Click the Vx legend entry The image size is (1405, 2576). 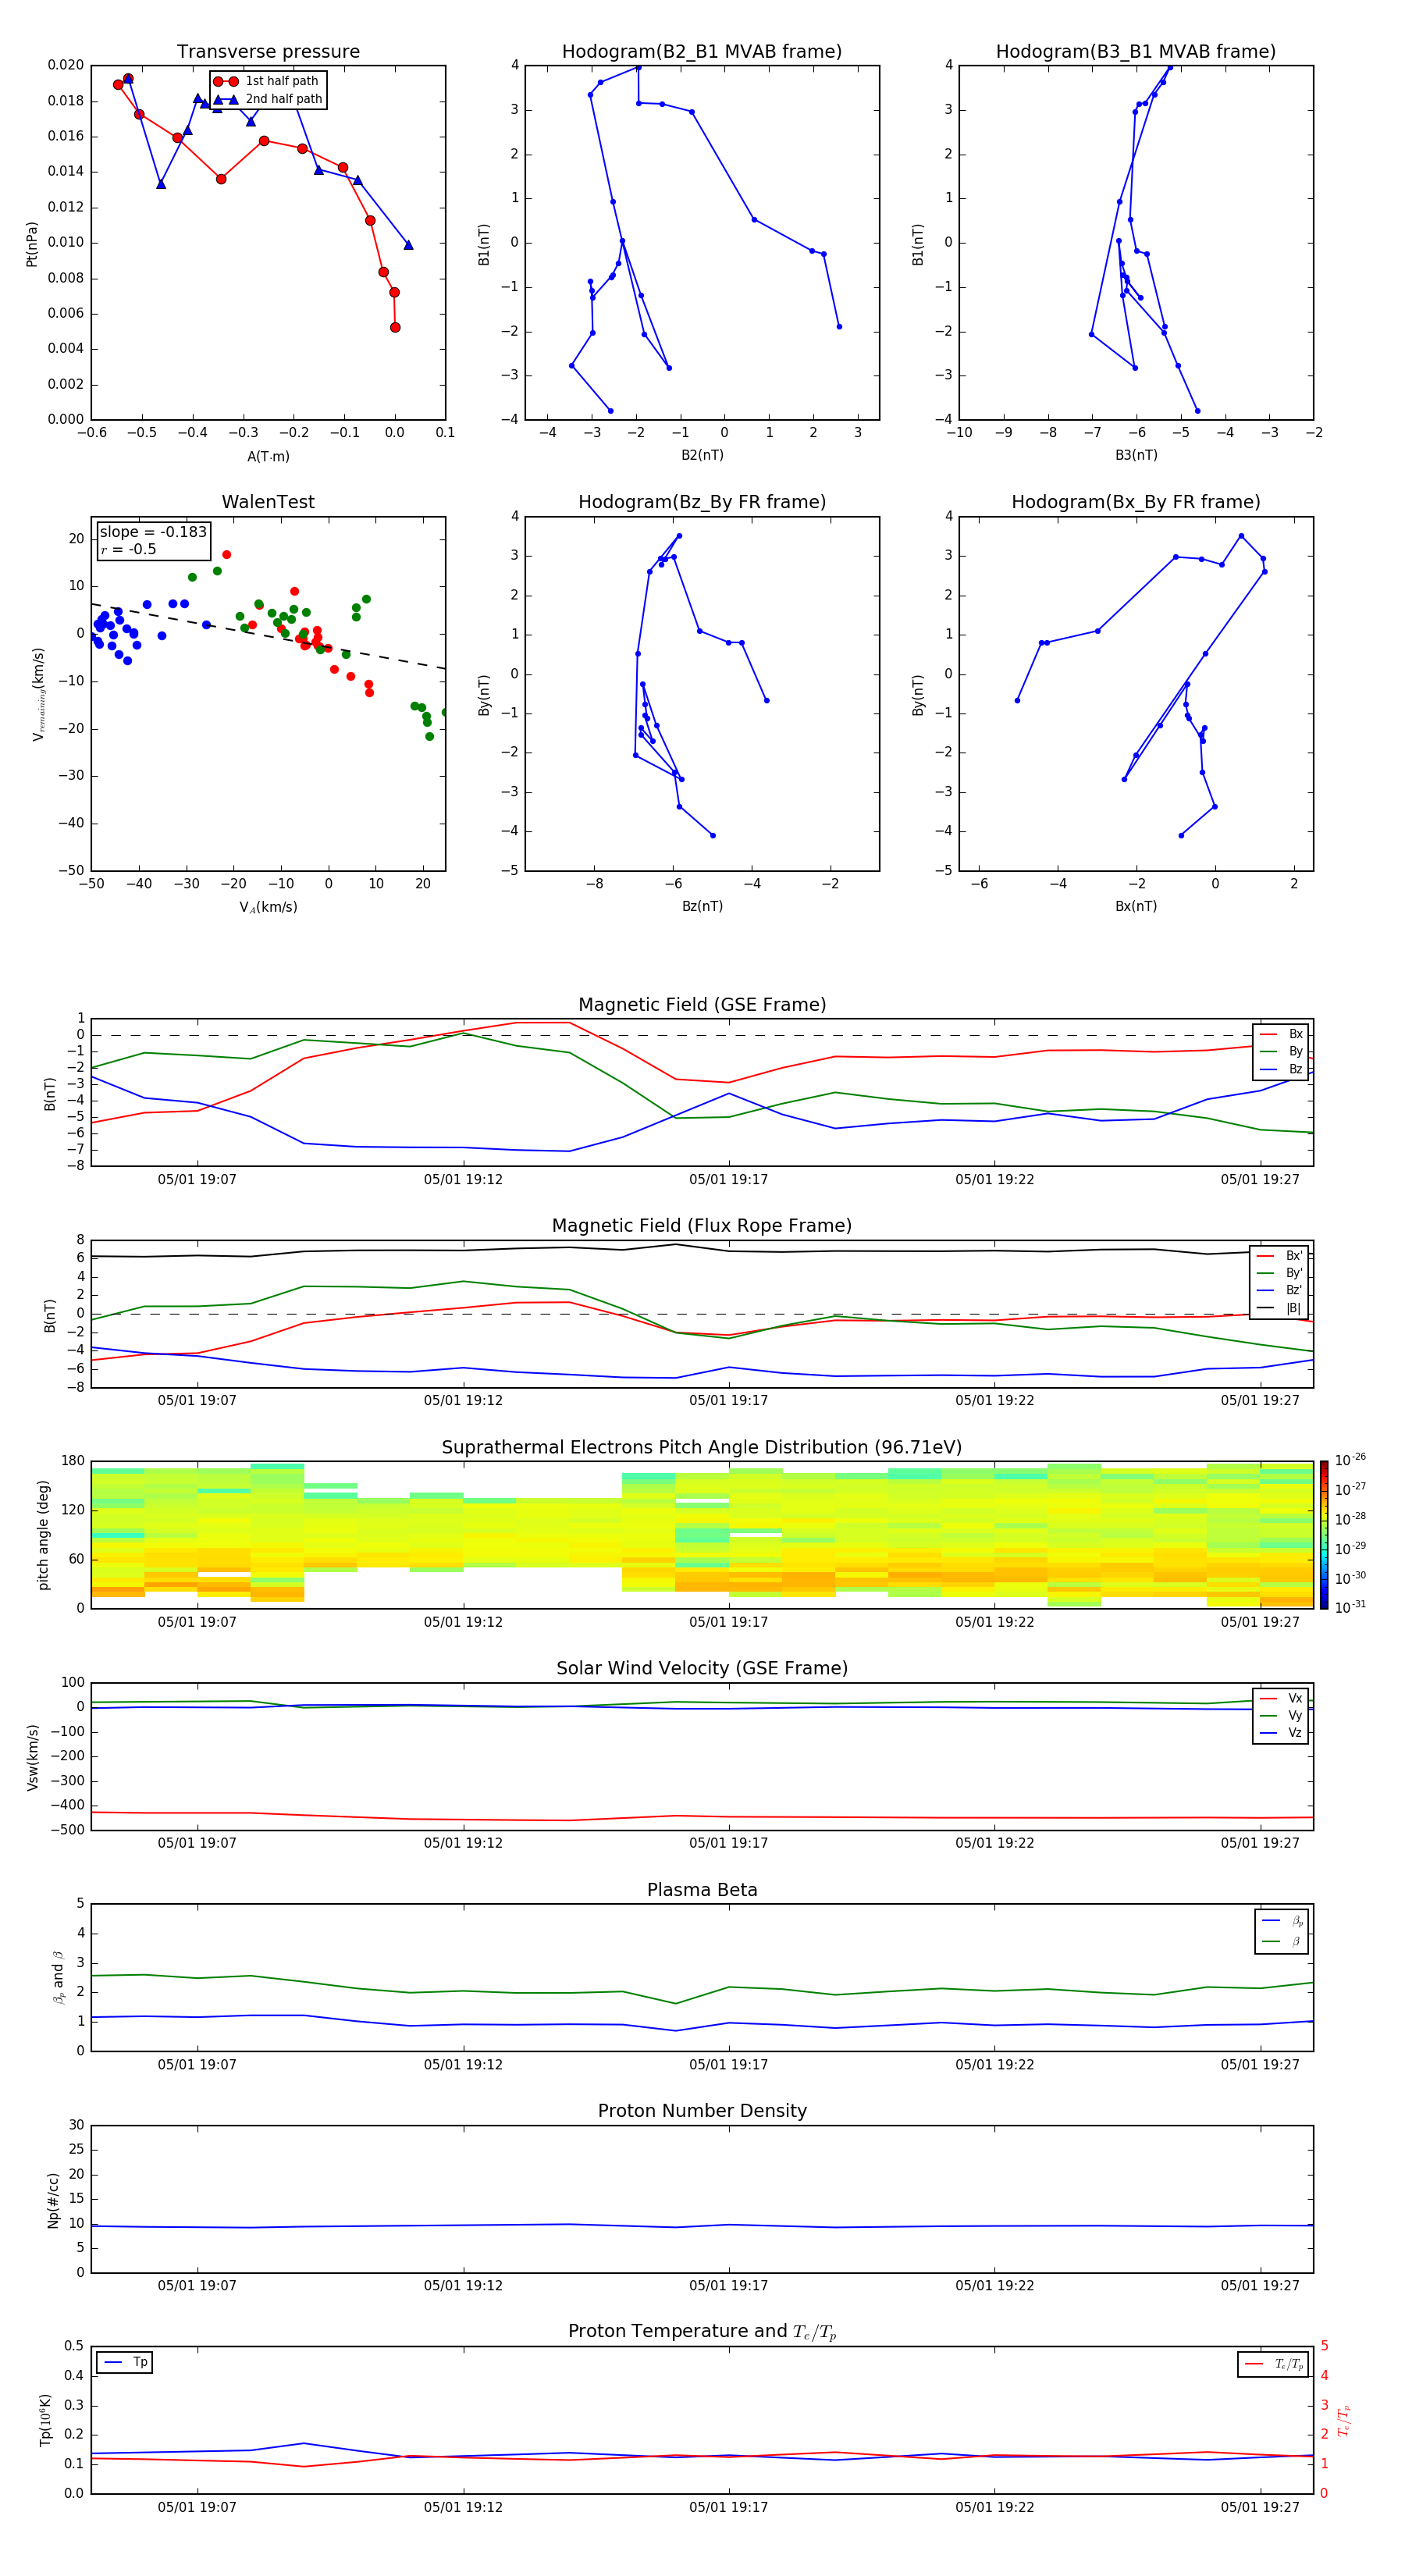[1281, 1698]
